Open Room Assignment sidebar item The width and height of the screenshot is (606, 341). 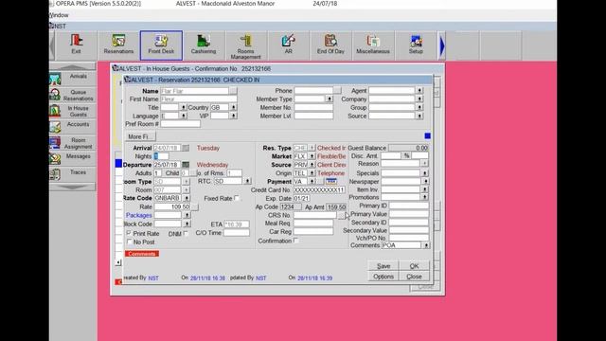tap(73, 143)
